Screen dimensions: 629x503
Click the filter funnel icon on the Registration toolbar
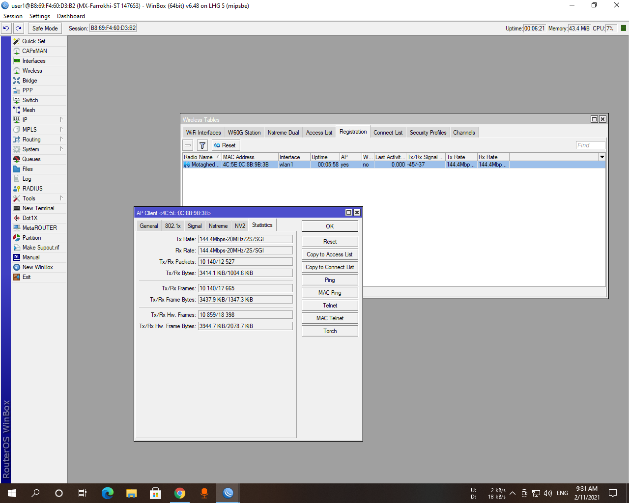[202, 145]
